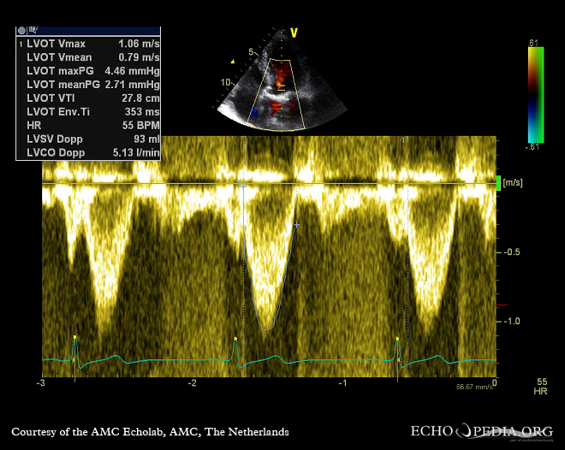Click the peak of the traced Doppler envelope
The width and height of the screenshot is (565, 450).
(x=267, y=329)
